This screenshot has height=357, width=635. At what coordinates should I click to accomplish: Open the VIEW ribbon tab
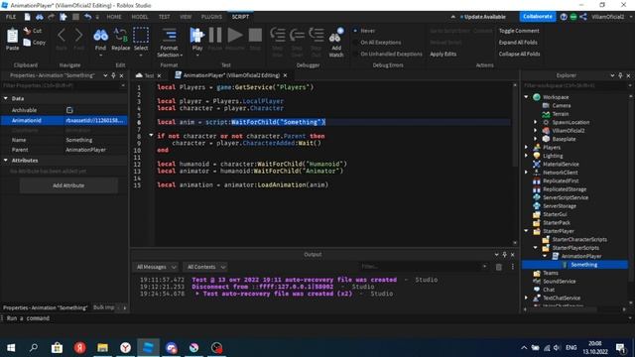point(186,17)
